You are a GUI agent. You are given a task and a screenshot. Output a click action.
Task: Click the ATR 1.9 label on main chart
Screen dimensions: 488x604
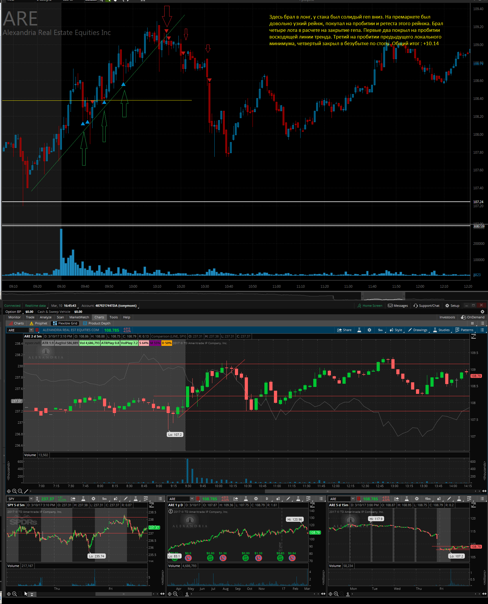point(48,343)
